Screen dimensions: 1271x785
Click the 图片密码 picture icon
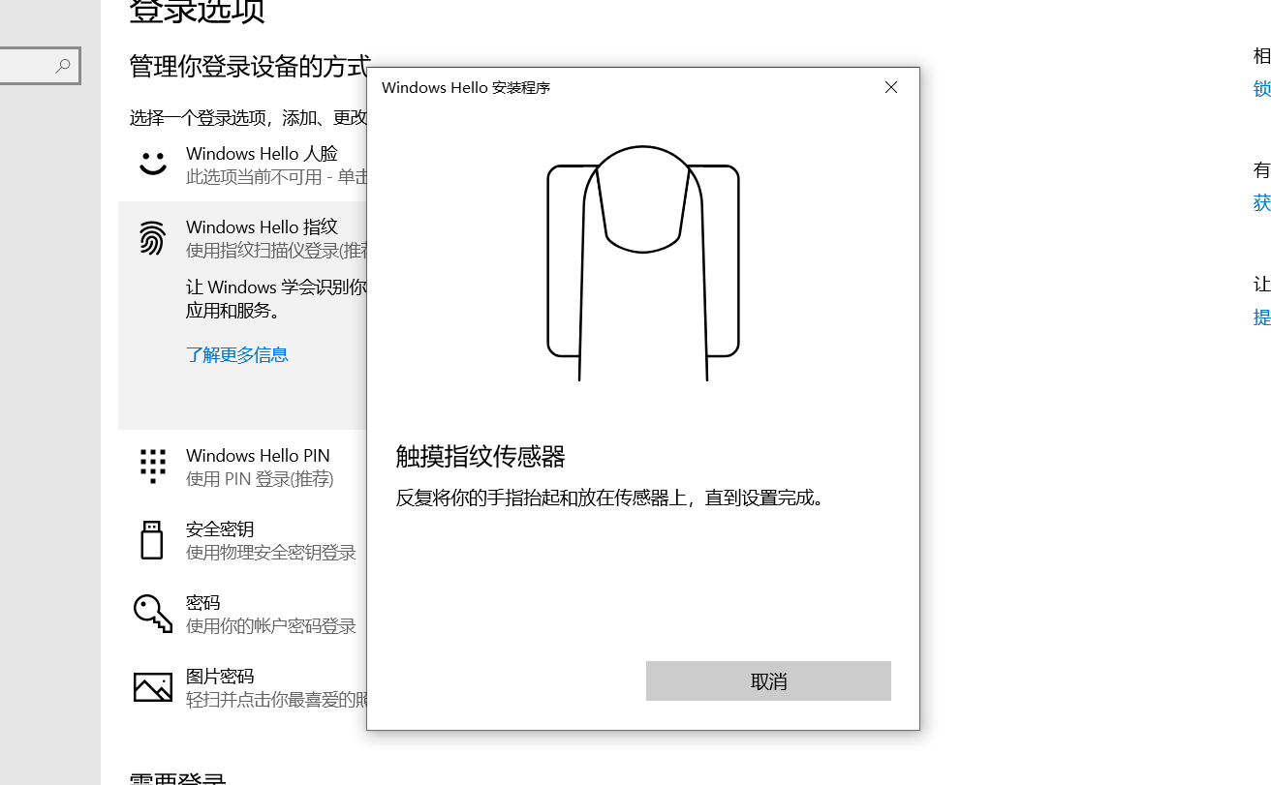[153, 686]
